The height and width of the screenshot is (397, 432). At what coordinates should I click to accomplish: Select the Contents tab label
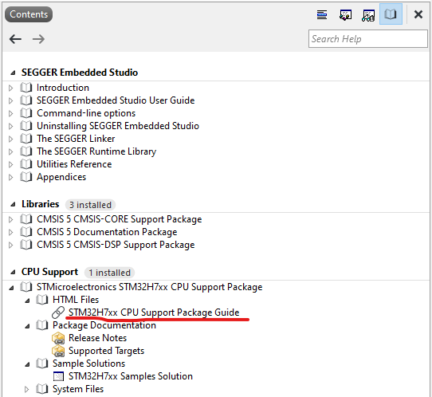(29, 14)
